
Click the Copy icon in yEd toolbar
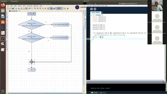[21, 8]
